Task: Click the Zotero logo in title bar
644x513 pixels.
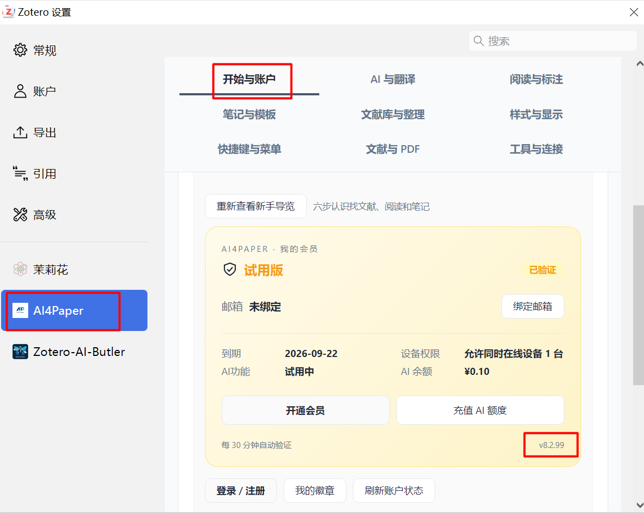Action: point(9,12)
